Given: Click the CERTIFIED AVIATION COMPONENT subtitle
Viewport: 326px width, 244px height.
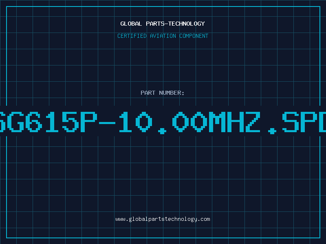Looking at the screenshot, I should click(163, 36).
